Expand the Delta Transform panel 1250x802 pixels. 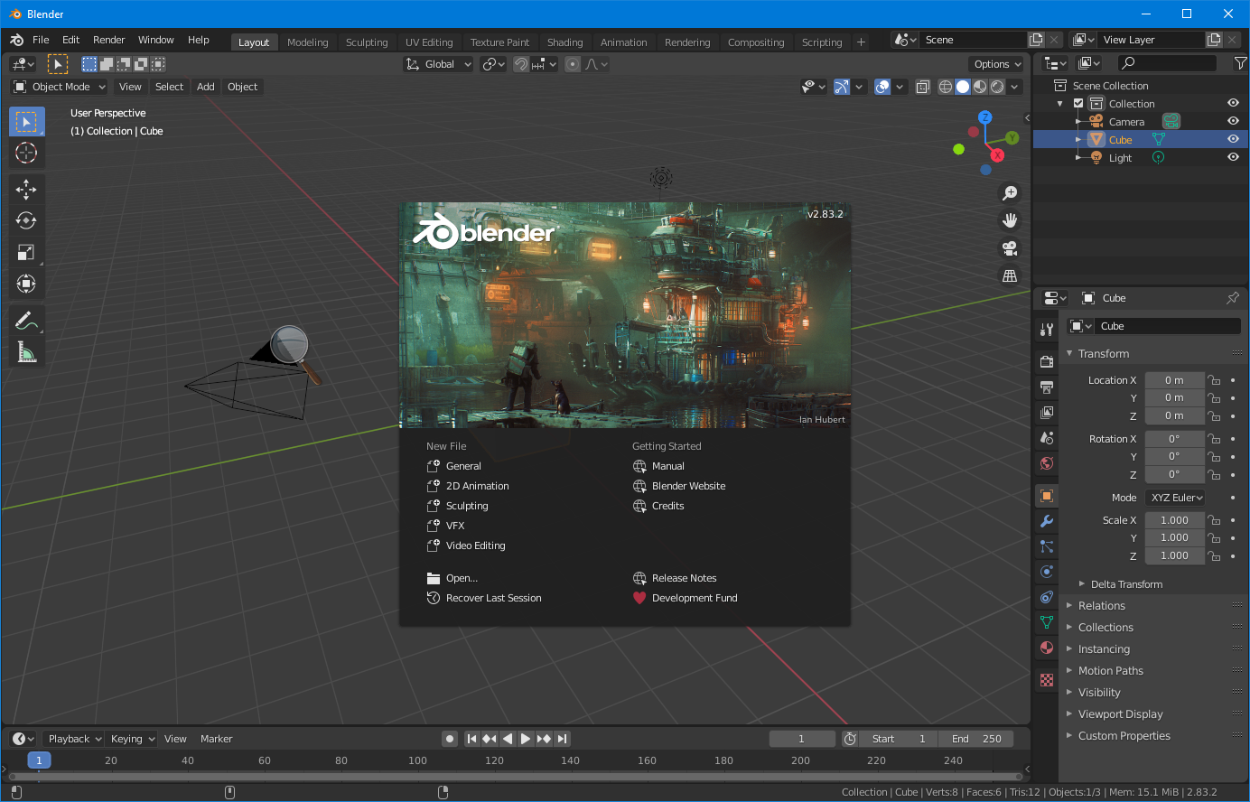(1125, 584)
